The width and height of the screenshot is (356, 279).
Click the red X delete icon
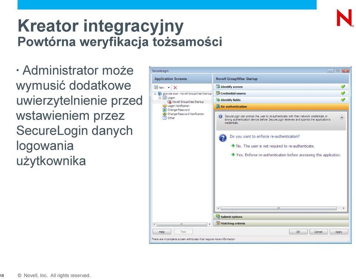tap(175, 88)
